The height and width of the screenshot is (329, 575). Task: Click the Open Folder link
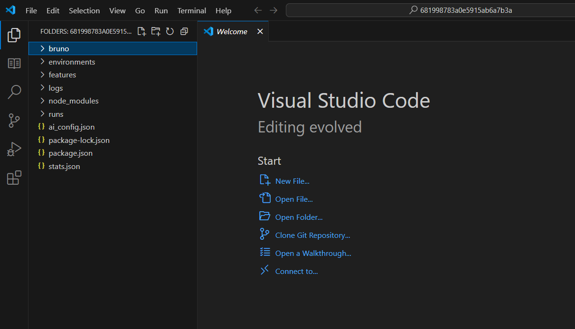click(x=299, y=217)
